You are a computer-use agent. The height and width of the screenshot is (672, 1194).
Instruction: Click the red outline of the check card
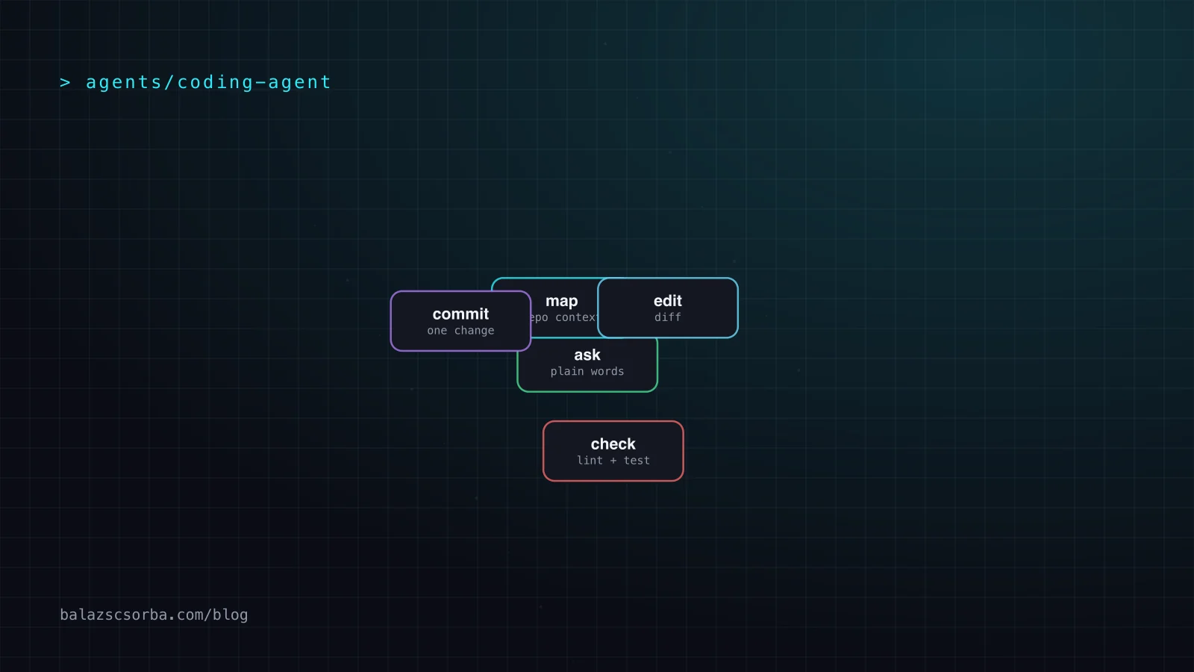(544, 451)
